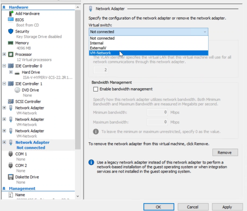The height and width of the screenshot is (211, 247).
Task: Click the blue information icon near legacy adapter note
Action: (x=91, y=162)
